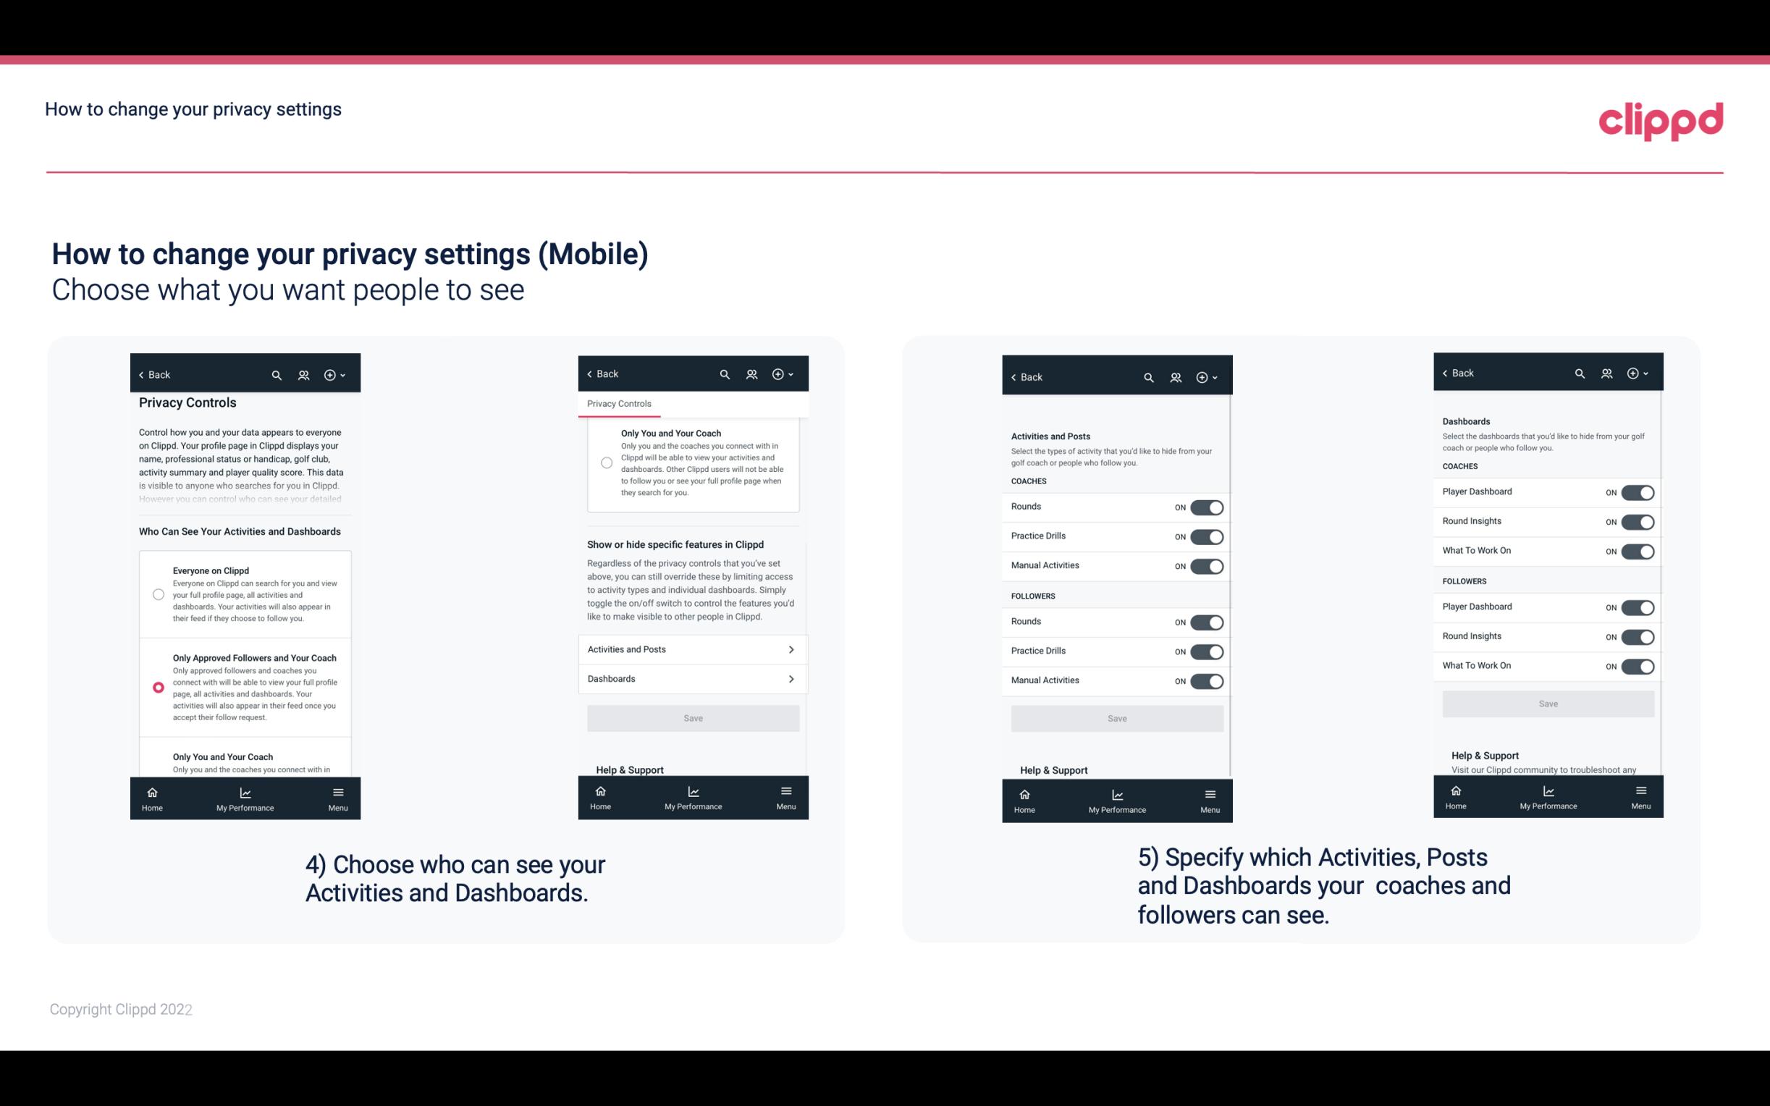The height and width of the screenshot is (1106, 1770).
Task: Click Save button in Activities screen
Action: (1116, 716)
